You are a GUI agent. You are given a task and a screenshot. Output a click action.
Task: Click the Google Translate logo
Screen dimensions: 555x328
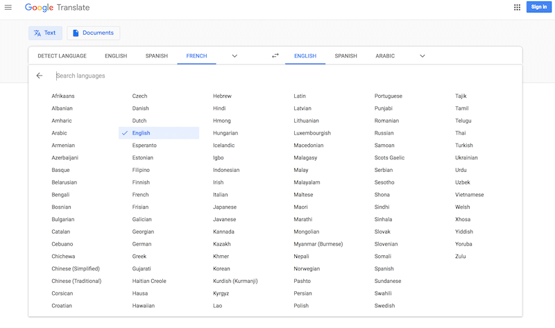[x=57, y=8]
